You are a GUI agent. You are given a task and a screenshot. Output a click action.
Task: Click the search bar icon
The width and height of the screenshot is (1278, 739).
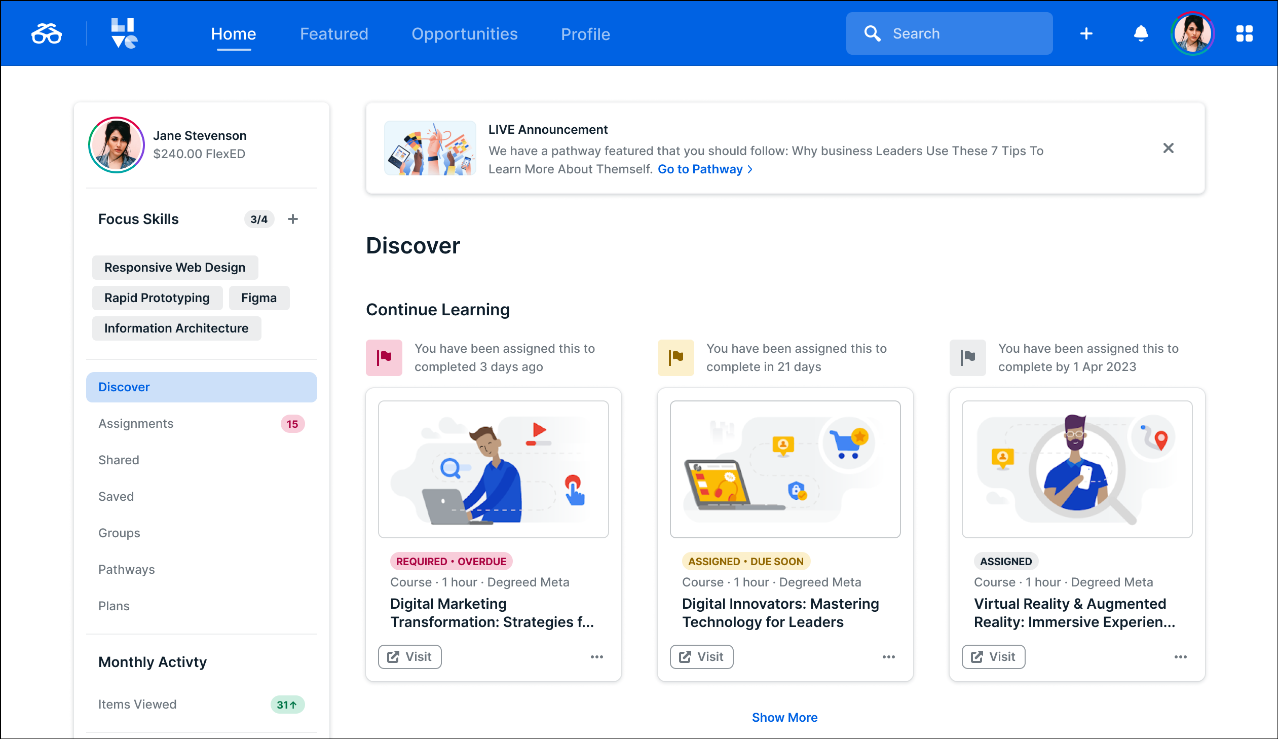coord(873,33)
